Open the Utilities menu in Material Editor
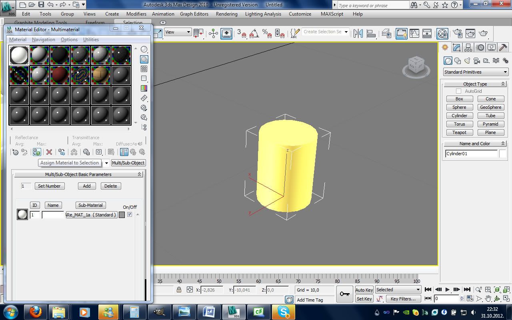 91,40
